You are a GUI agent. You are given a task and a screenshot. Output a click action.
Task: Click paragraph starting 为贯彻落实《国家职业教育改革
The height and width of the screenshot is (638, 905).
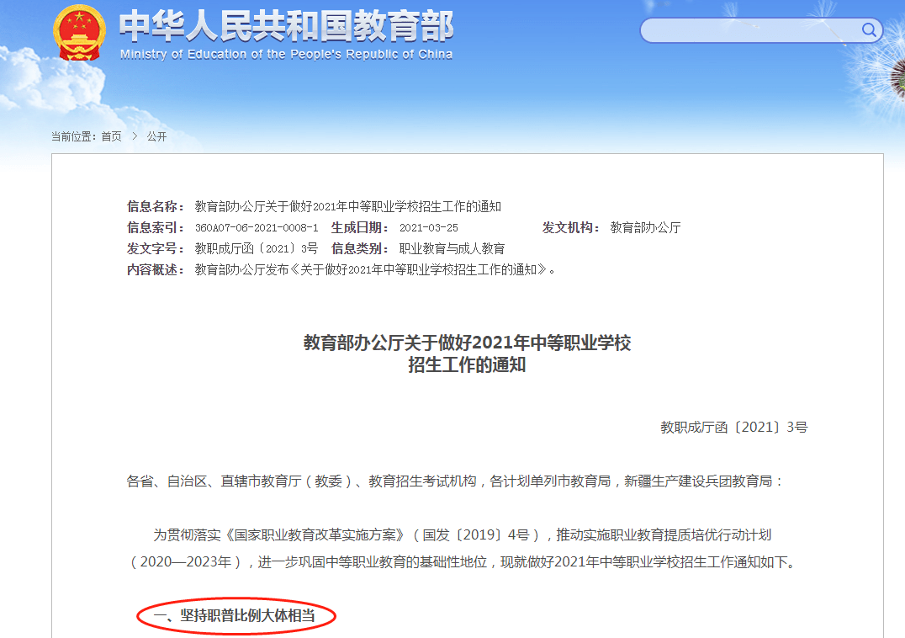pyautogui.click(x=463, y=549)
